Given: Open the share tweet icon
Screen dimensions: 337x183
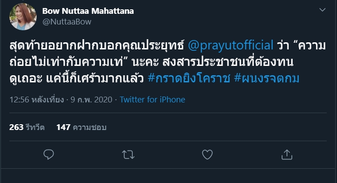Looking at the screenshot, I should (286, 154).
